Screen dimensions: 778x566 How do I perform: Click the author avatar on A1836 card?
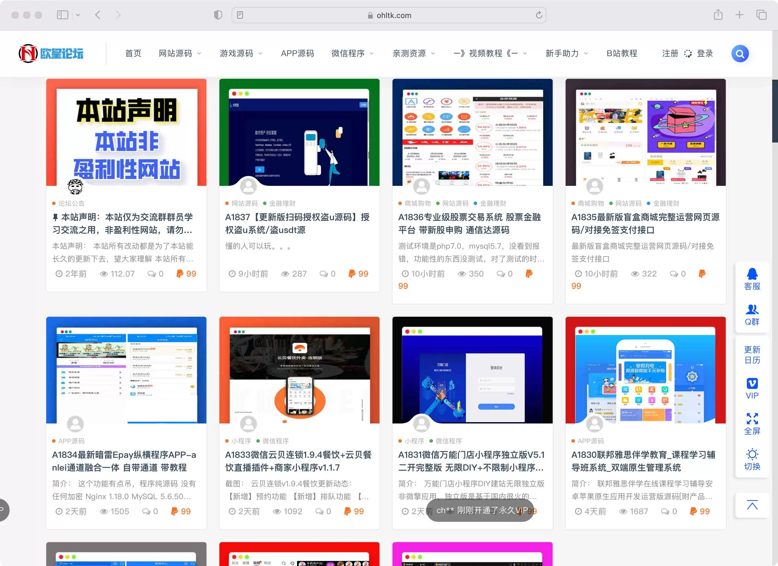tap(422, 186)
